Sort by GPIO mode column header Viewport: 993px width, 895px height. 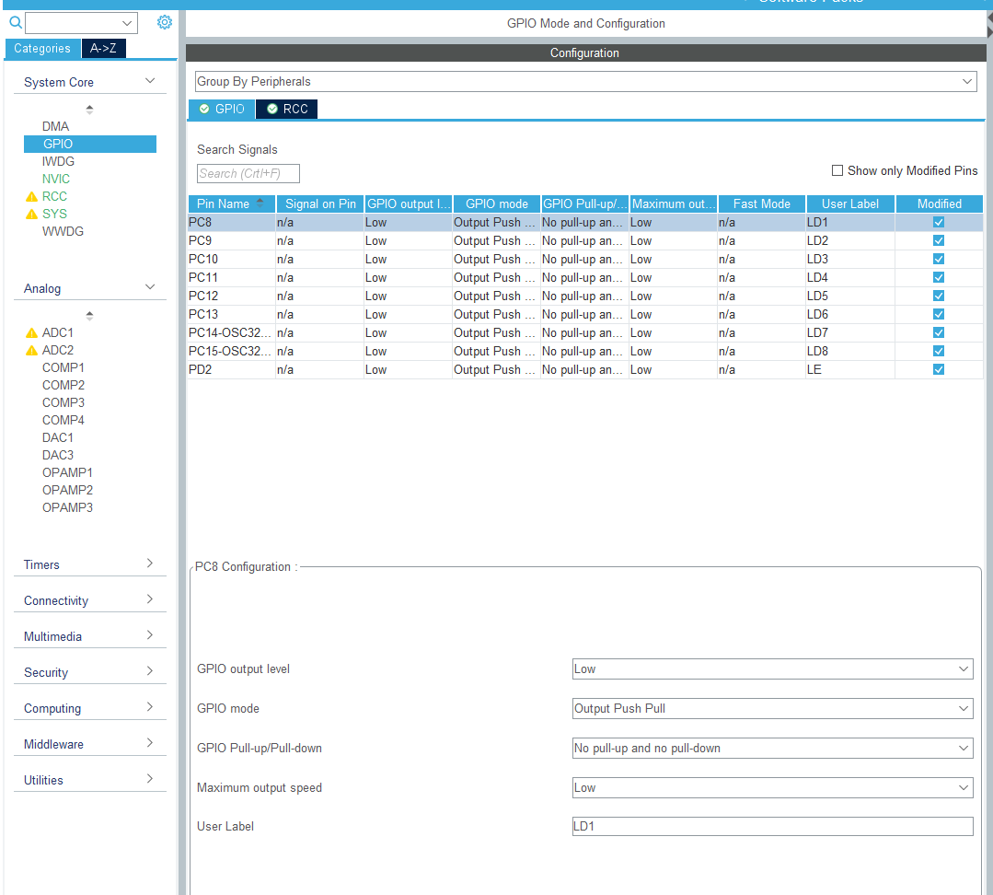[497, 204]
